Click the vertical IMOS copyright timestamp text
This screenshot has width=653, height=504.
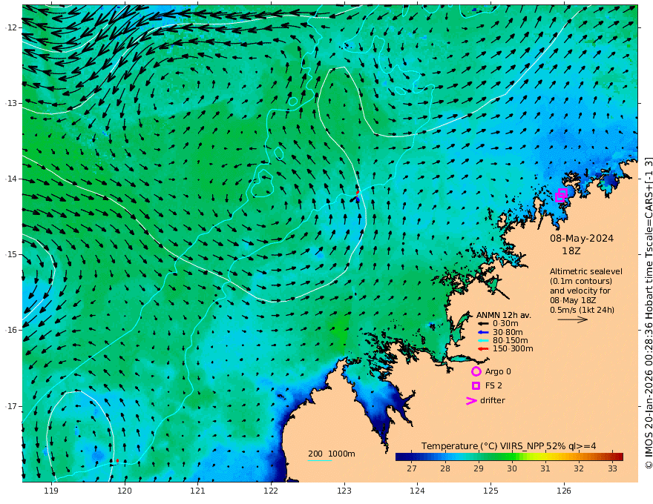(x=649, y=313)
